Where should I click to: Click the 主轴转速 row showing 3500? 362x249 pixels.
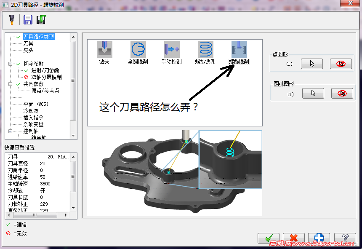point(38,184)
